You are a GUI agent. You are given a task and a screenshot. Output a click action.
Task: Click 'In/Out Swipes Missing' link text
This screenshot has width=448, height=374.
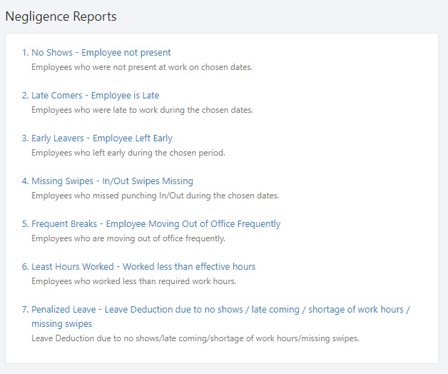pyautogui.click(x=148, y=181)
